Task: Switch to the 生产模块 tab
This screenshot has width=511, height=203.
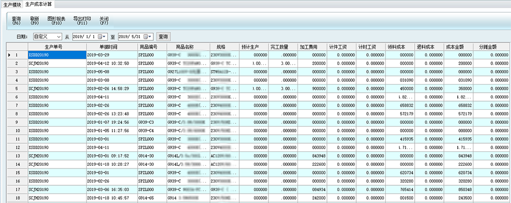Action: [x=12, y=4]
